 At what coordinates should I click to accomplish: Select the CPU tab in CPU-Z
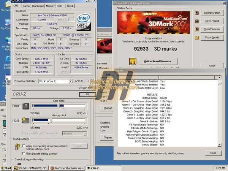16,6
